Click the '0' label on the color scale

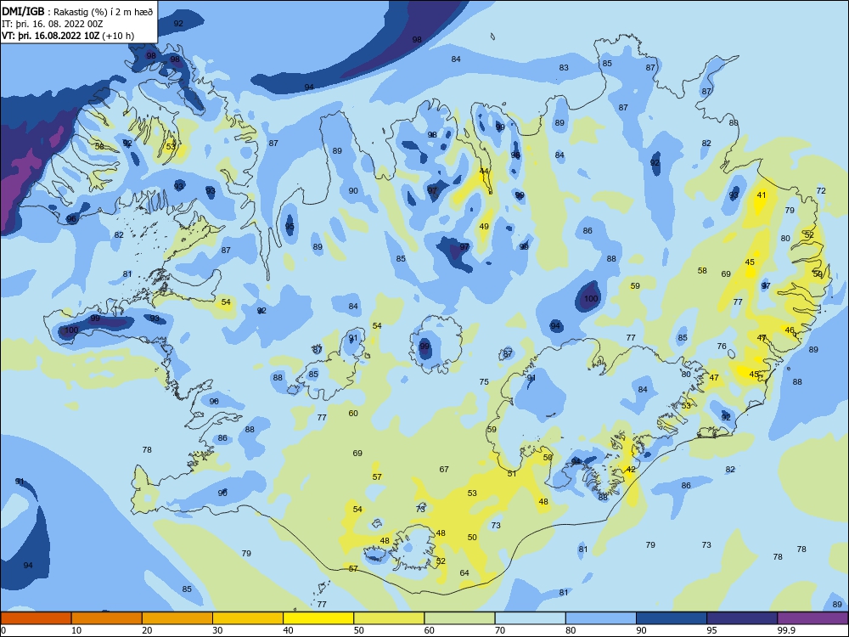pos(3,630)
